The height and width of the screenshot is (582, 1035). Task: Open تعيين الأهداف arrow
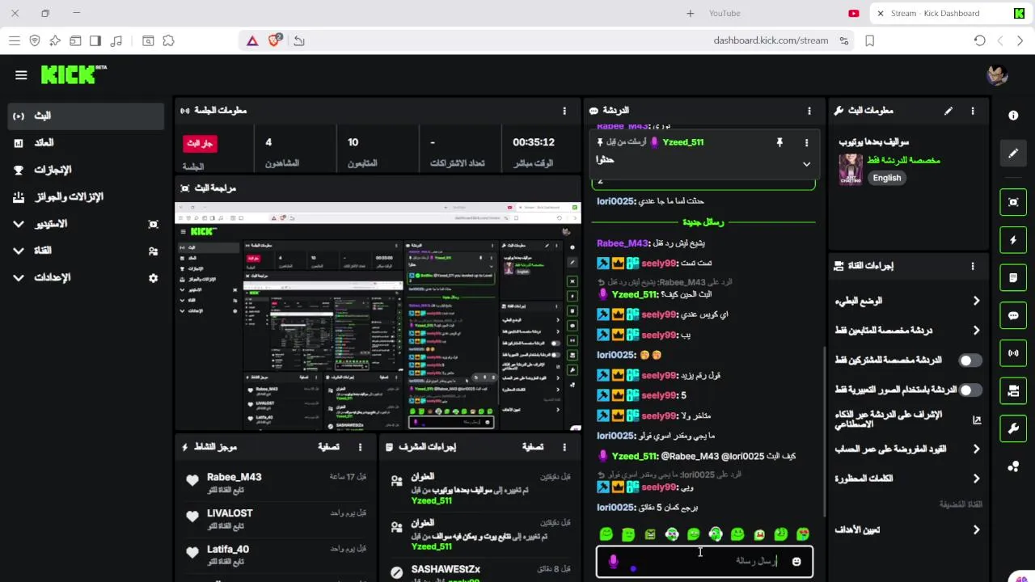(x=976, y=530)
